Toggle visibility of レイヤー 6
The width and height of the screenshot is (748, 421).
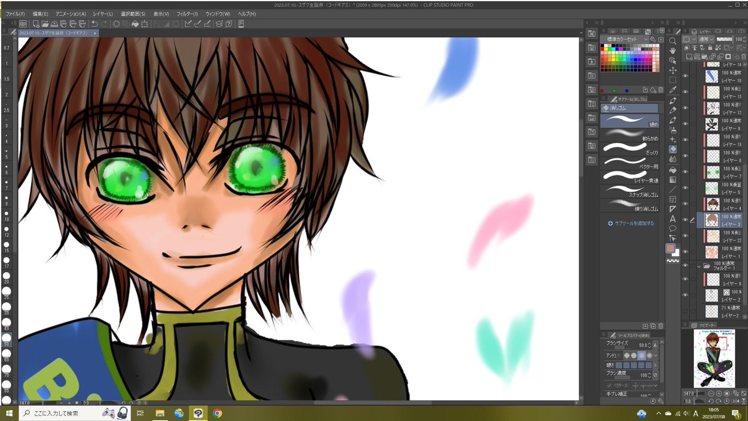[x=685, y=279]
